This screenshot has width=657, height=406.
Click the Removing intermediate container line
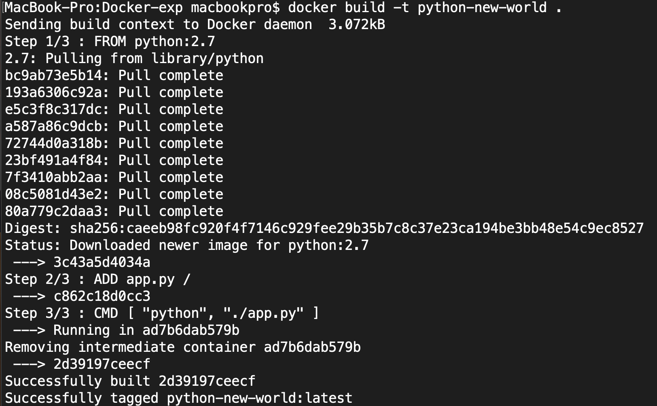[x=182, y=347]
